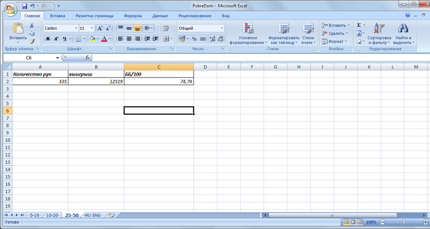Image resolution: width=430 pixels, height=229 pixels.
Task: Align text to middle of cell
Action: click(x=129, y=28)
